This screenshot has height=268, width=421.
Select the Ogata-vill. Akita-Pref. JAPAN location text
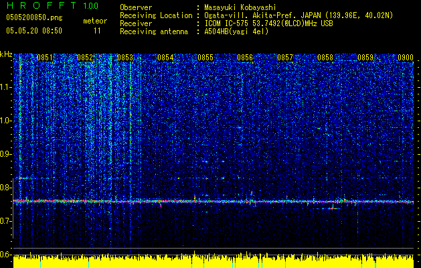click(x=299, y=15)
